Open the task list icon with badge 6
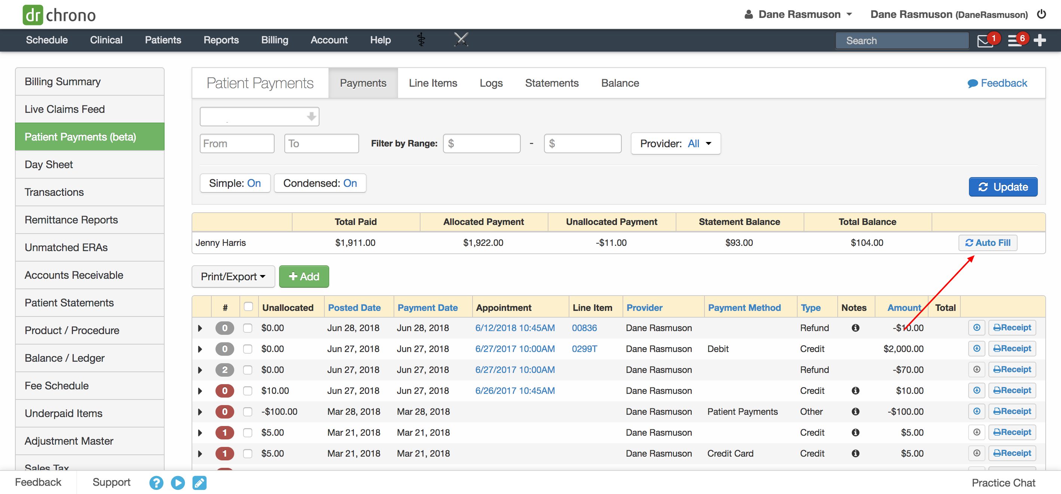The image size is (1061, 494). tap(1015, 41)
